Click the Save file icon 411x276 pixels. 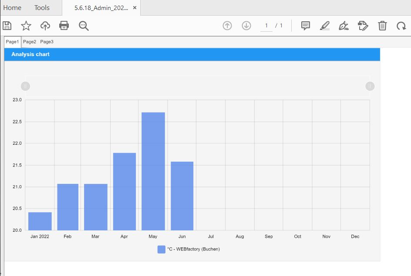coord(7,26)
